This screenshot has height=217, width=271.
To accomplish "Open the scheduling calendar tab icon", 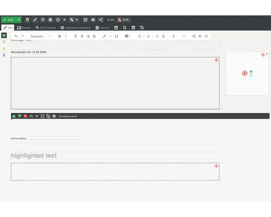I will [116, 28].
